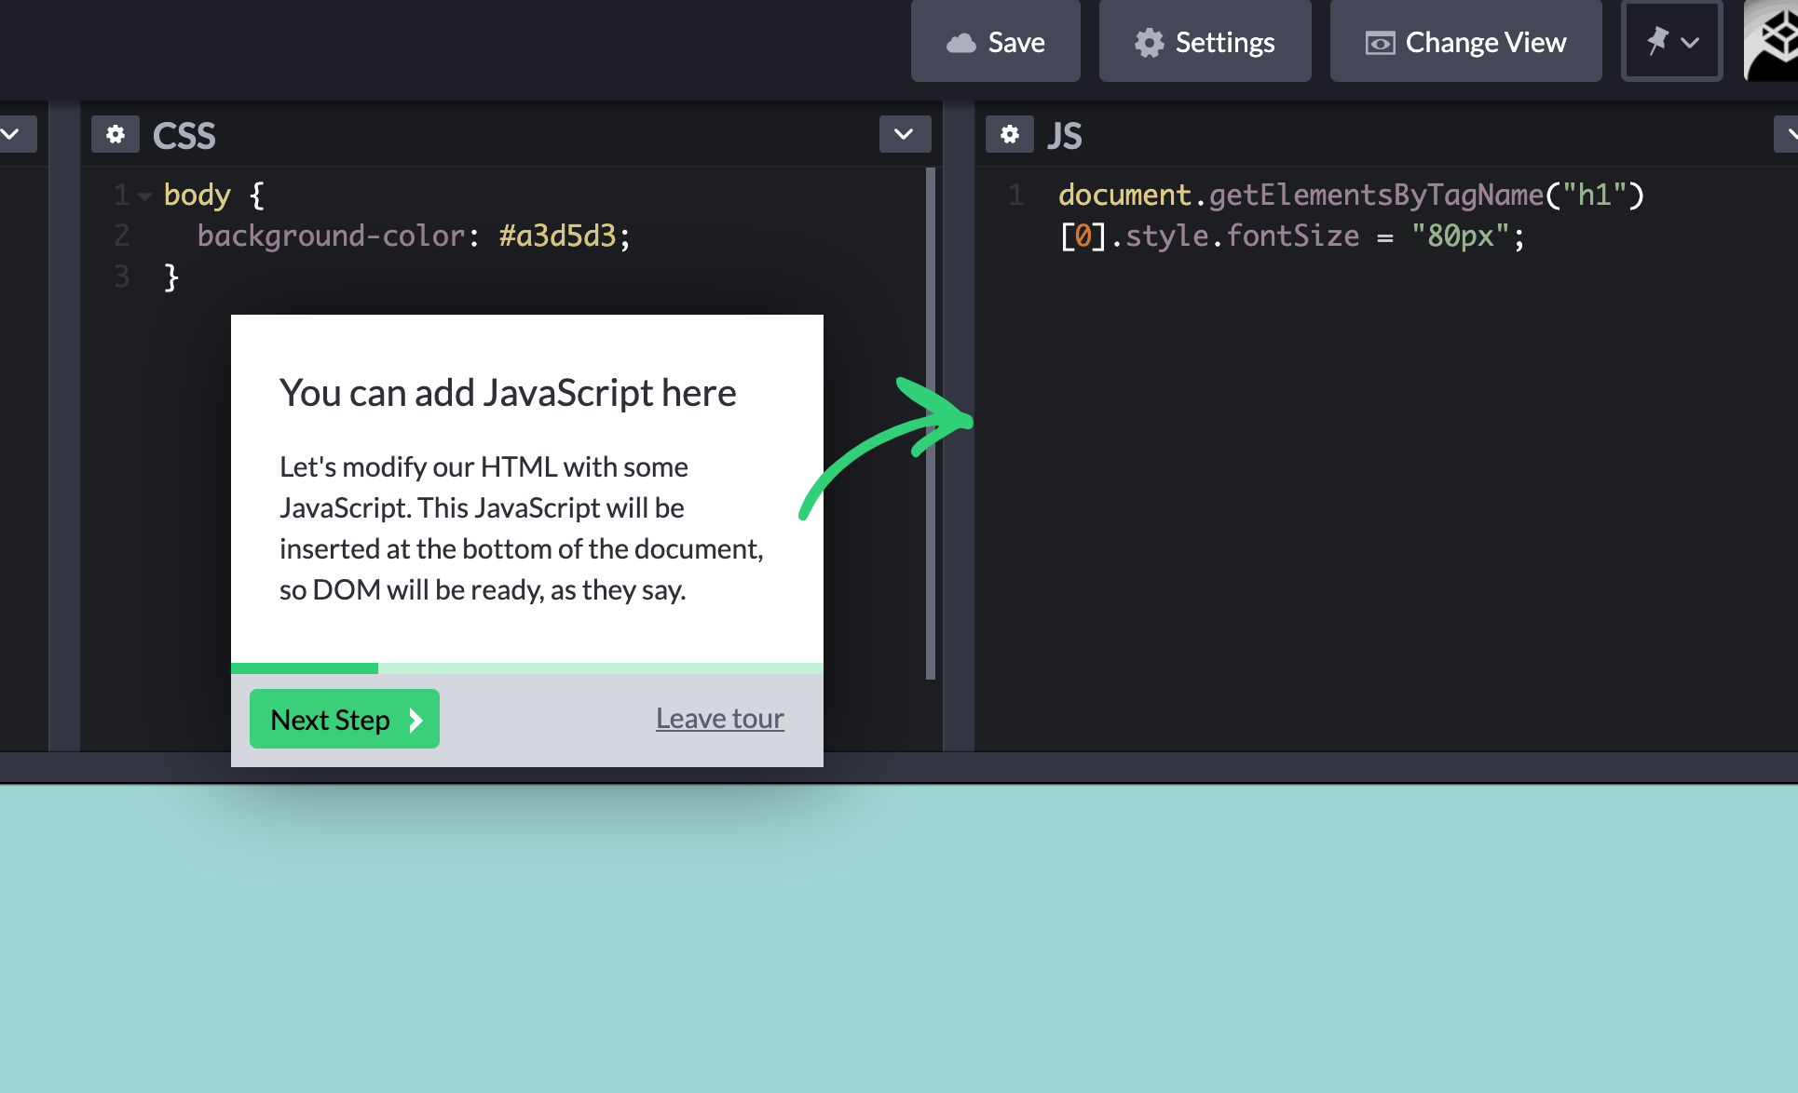Click the user avatar in the header

1772,42
